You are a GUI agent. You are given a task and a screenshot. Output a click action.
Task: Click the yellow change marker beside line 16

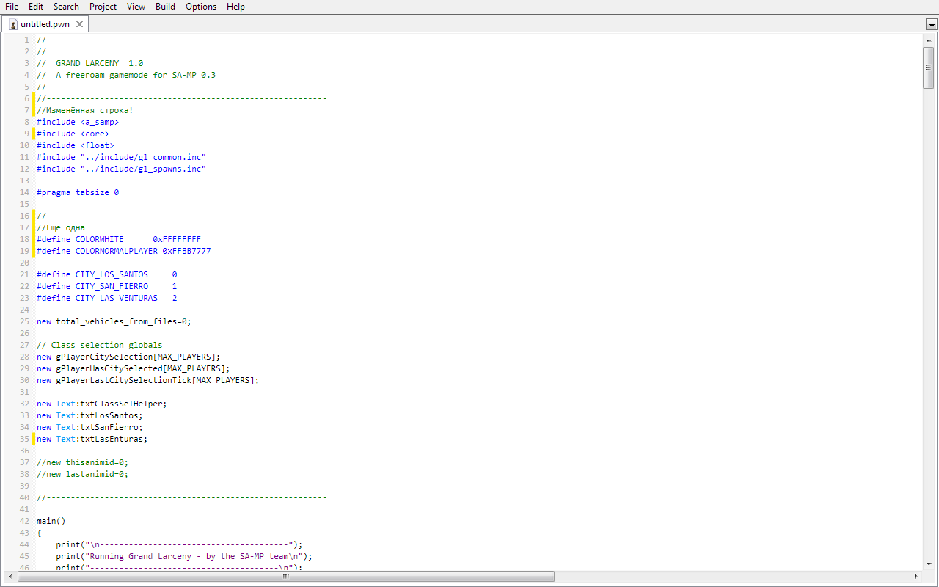pos(32,215)
